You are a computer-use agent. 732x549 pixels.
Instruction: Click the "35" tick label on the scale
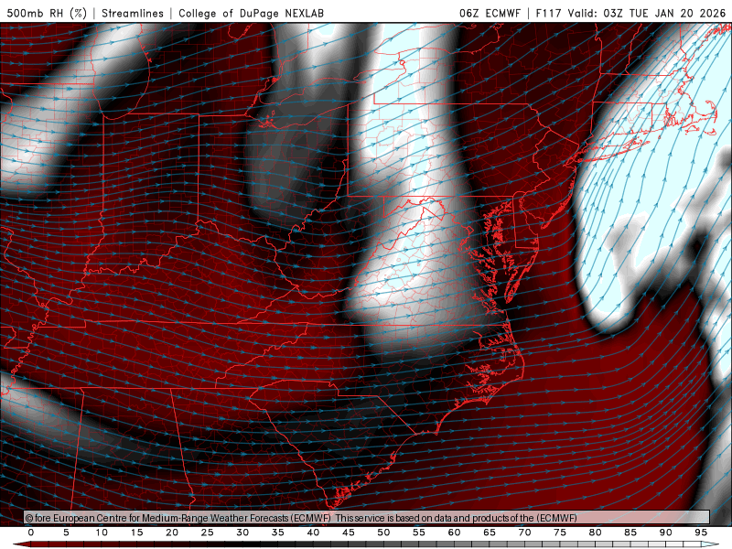278,533
